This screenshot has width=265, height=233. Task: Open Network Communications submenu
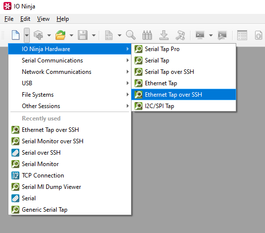tap(70, 72)
